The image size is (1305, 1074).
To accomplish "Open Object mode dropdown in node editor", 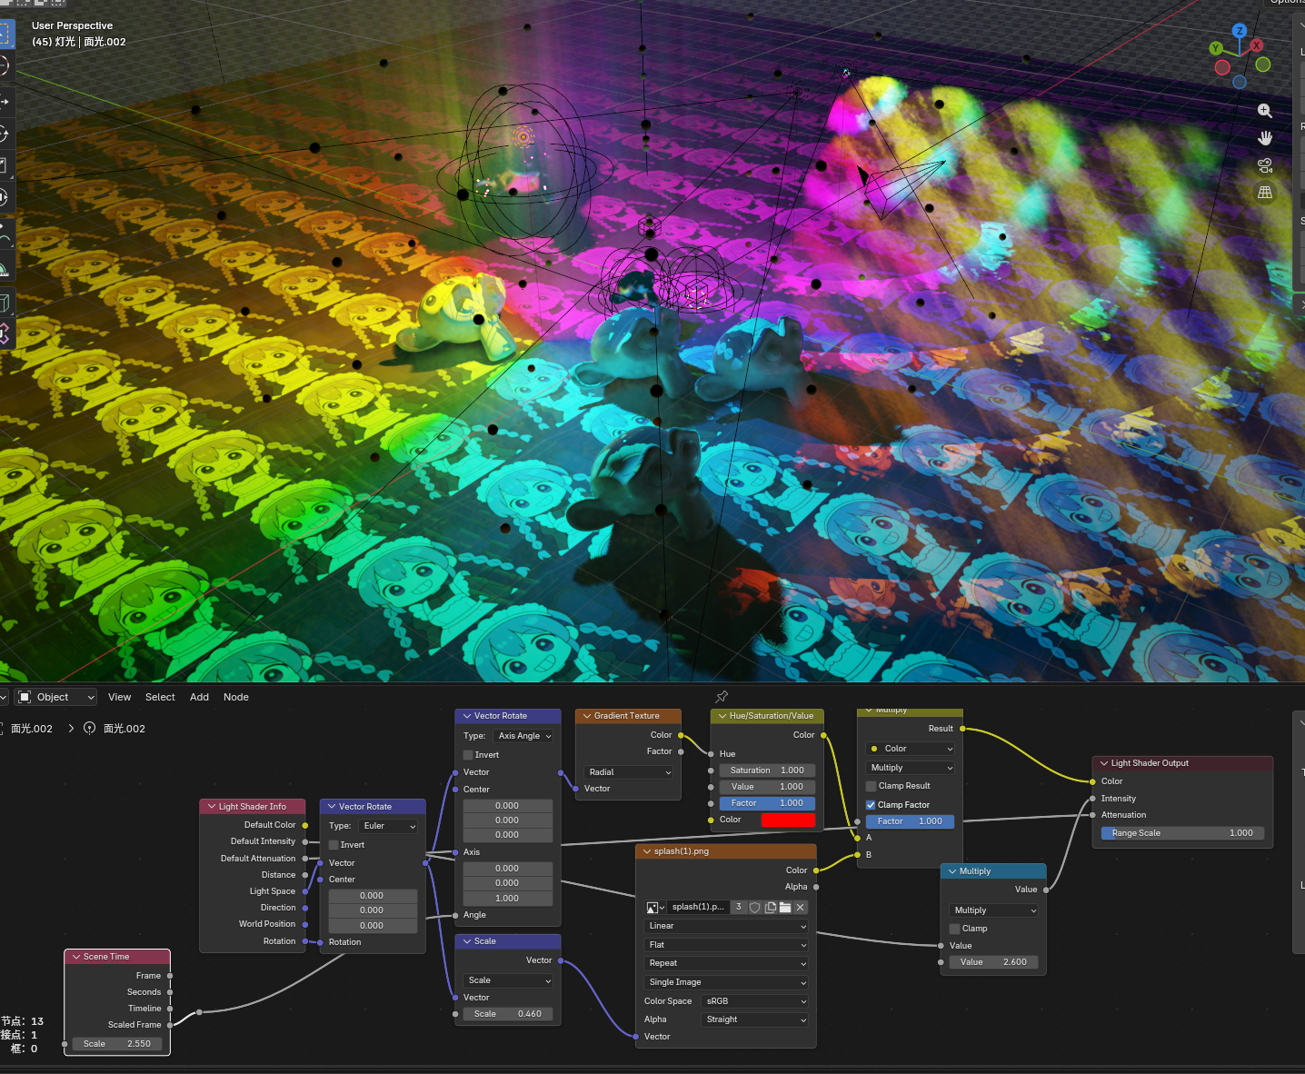I will tap(56, 697).
